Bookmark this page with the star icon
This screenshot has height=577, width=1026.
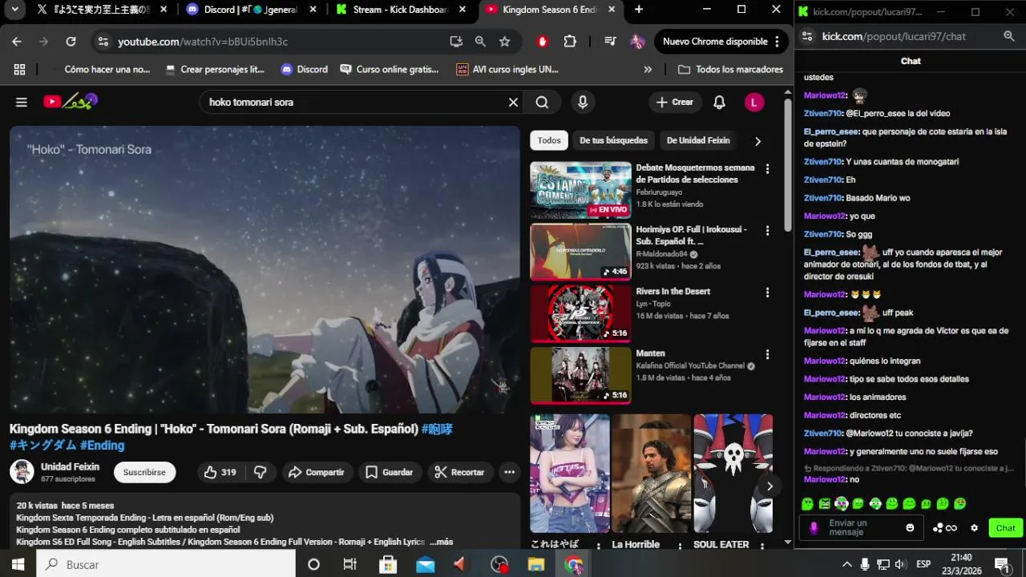pyautogui.click(x=504, y=42)
